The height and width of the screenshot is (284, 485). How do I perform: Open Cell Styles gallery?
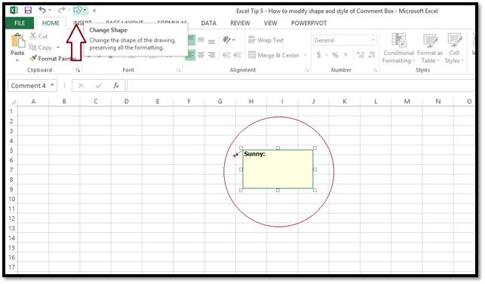pos(454,48)
